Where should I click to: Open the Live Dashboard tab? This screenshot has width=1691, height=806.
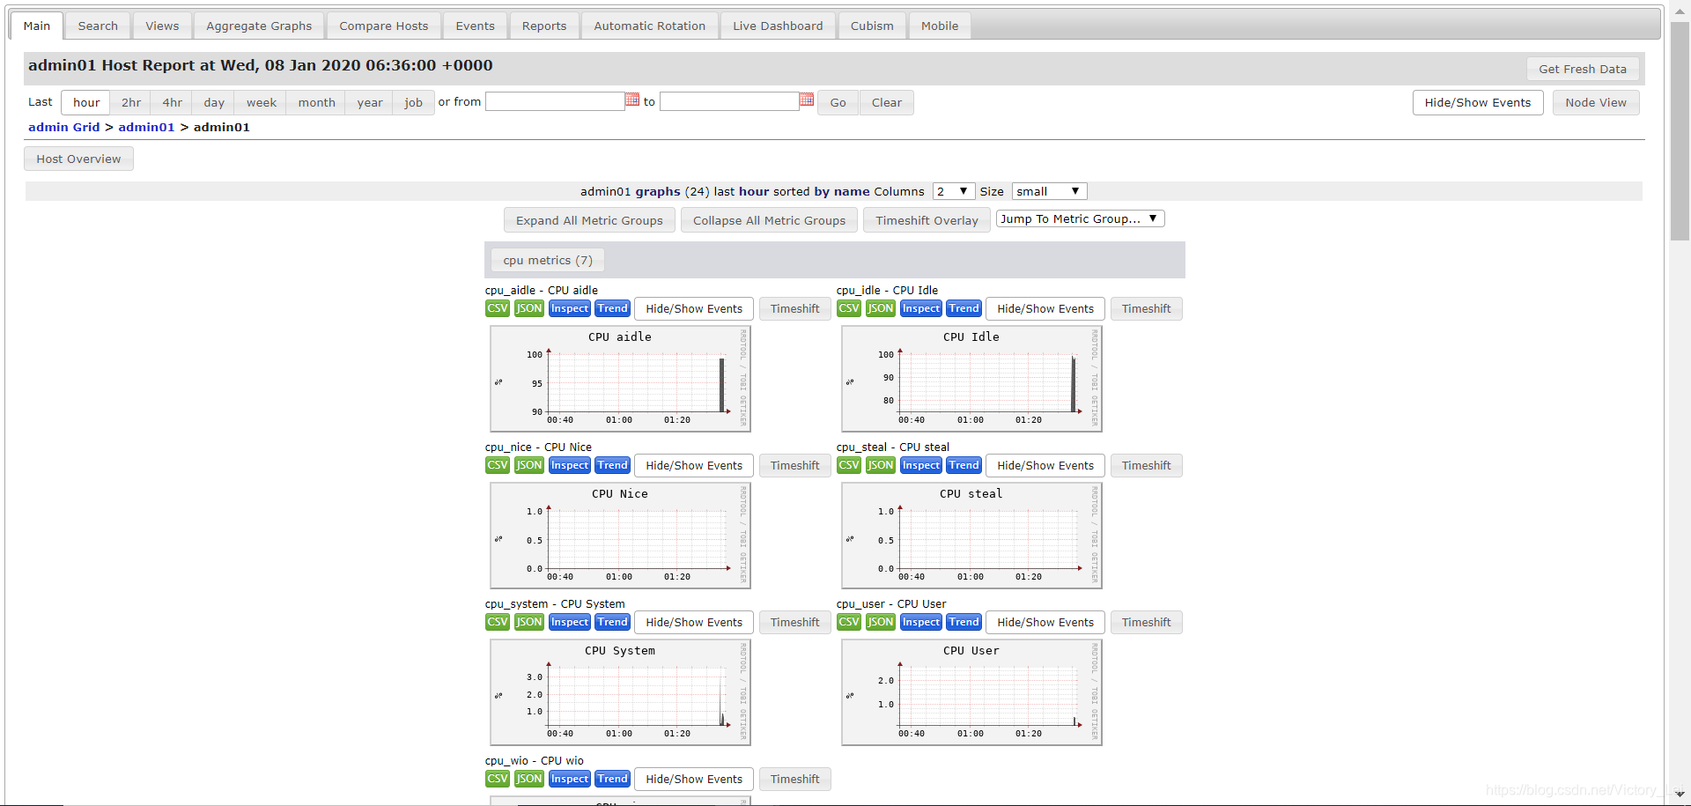pyautogui.click(x=778, y=26)
